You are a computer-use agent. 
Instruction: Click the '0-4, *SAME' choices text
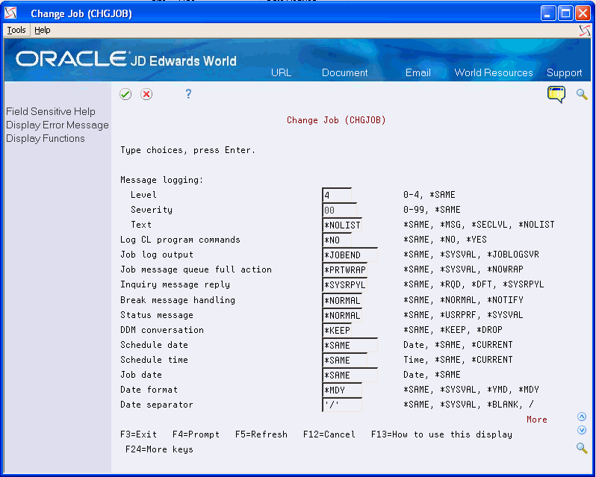(429, 195)
